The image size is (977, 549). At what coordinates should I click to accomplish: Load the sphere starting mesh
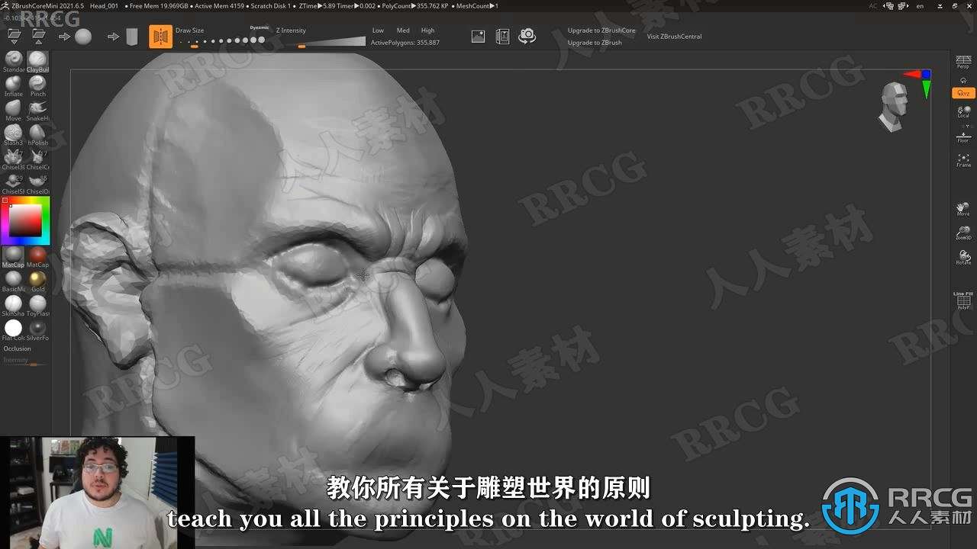(x=83, y=36)
